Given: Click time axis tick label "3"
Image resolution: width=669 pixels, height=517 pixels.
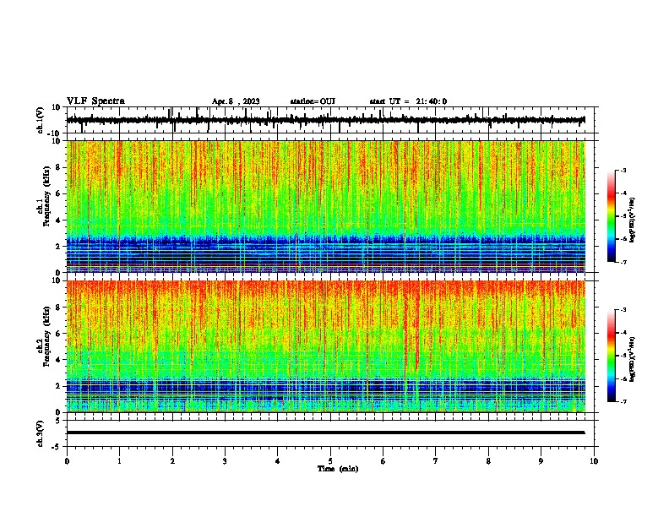Looking at the screenshot, I should [225, 461].
